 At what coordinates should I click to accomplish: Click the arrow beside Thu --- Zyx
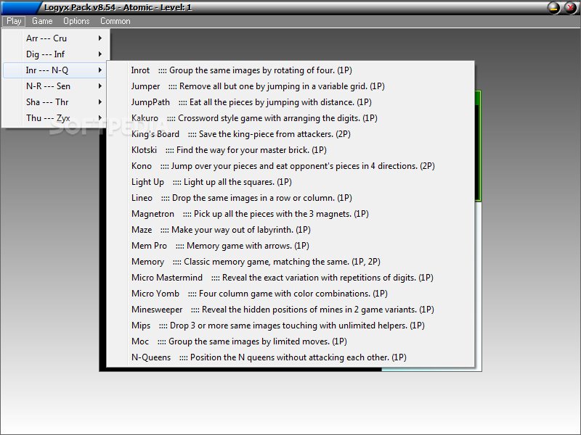(x=100, y=117)
